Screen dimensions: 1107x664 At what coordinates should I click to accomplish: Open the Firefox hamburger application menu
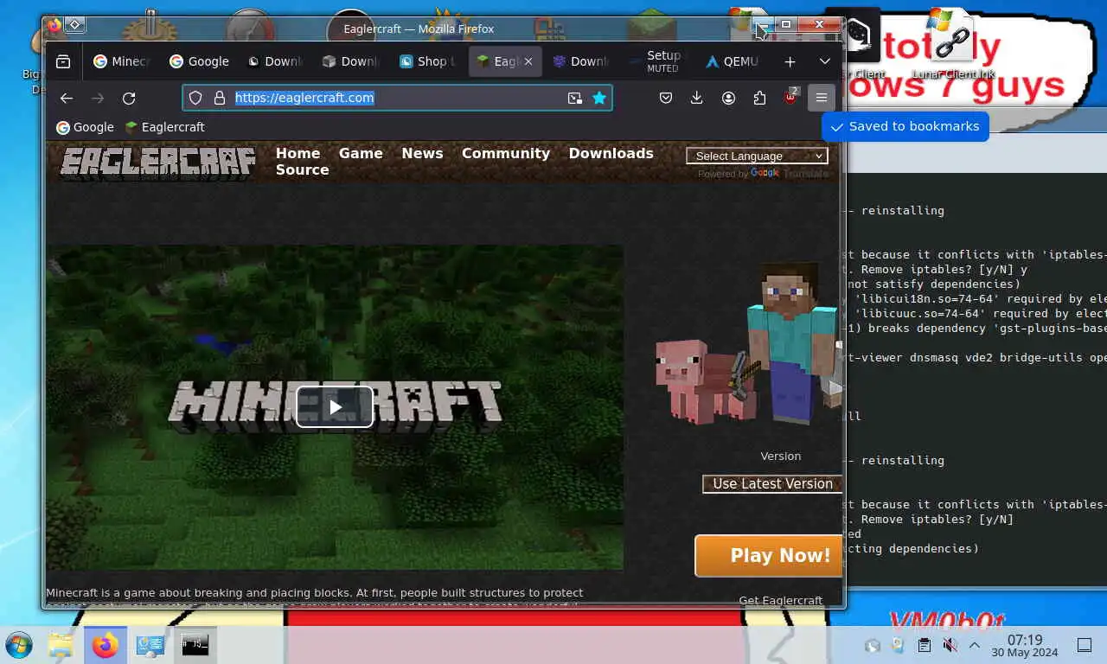point(821,98)
